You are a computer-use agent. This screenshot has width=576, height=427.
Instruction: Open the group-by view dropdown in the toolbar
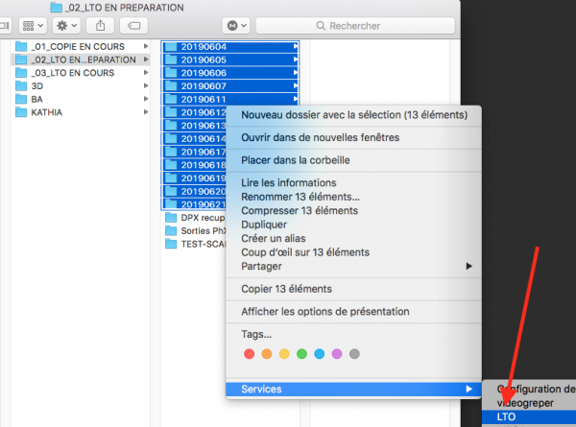32,26
